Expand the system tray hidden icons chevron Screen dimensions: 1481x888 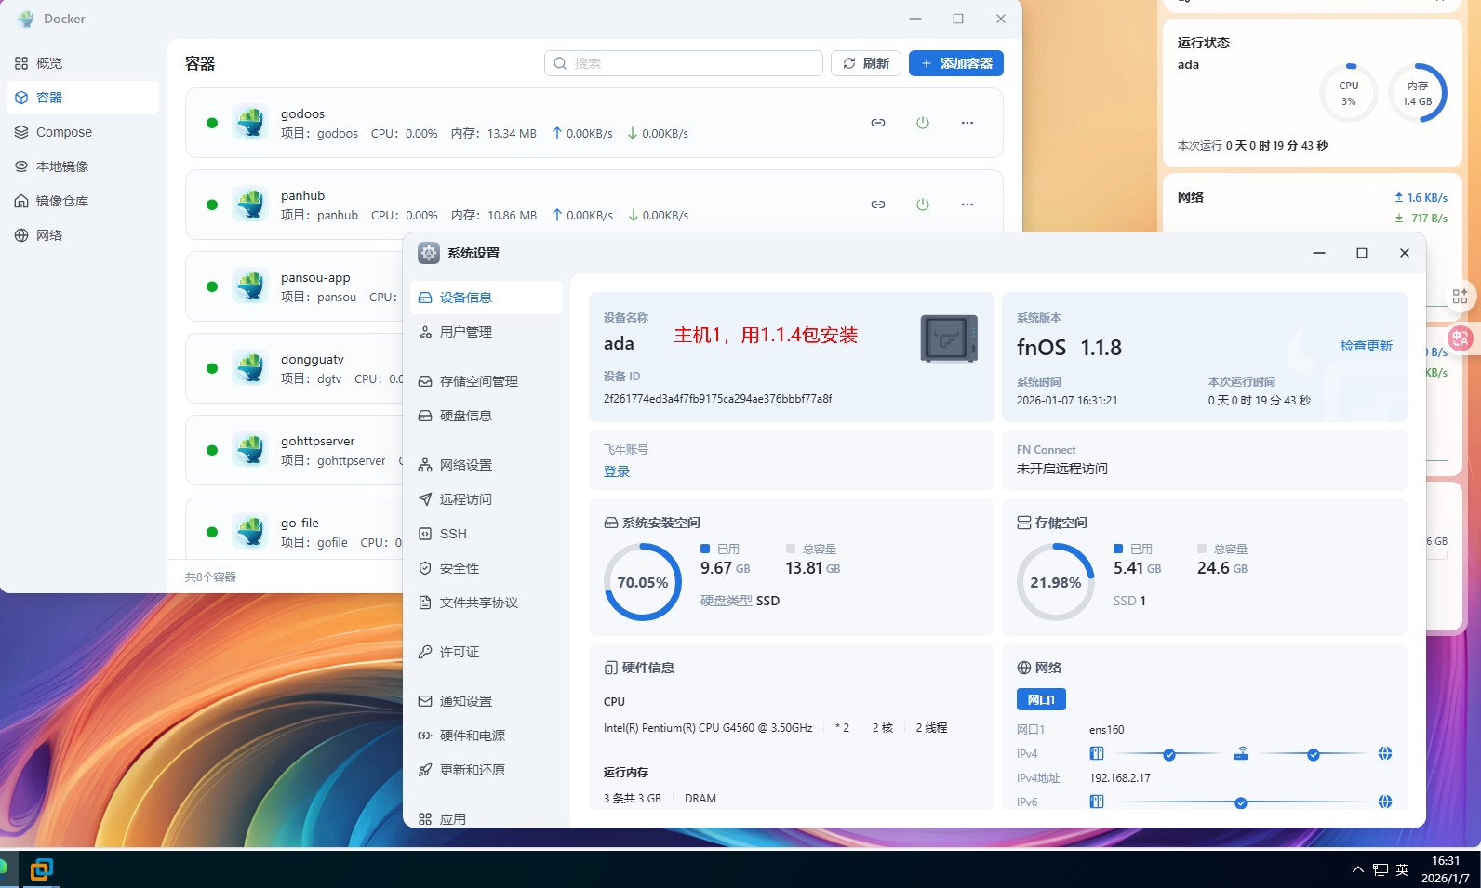coord(1358,870)
